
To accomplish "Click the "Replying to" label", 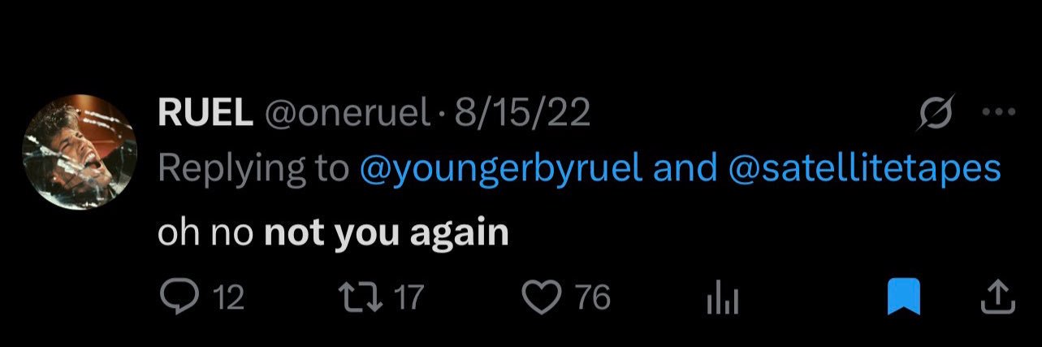I will pos(253,167).
